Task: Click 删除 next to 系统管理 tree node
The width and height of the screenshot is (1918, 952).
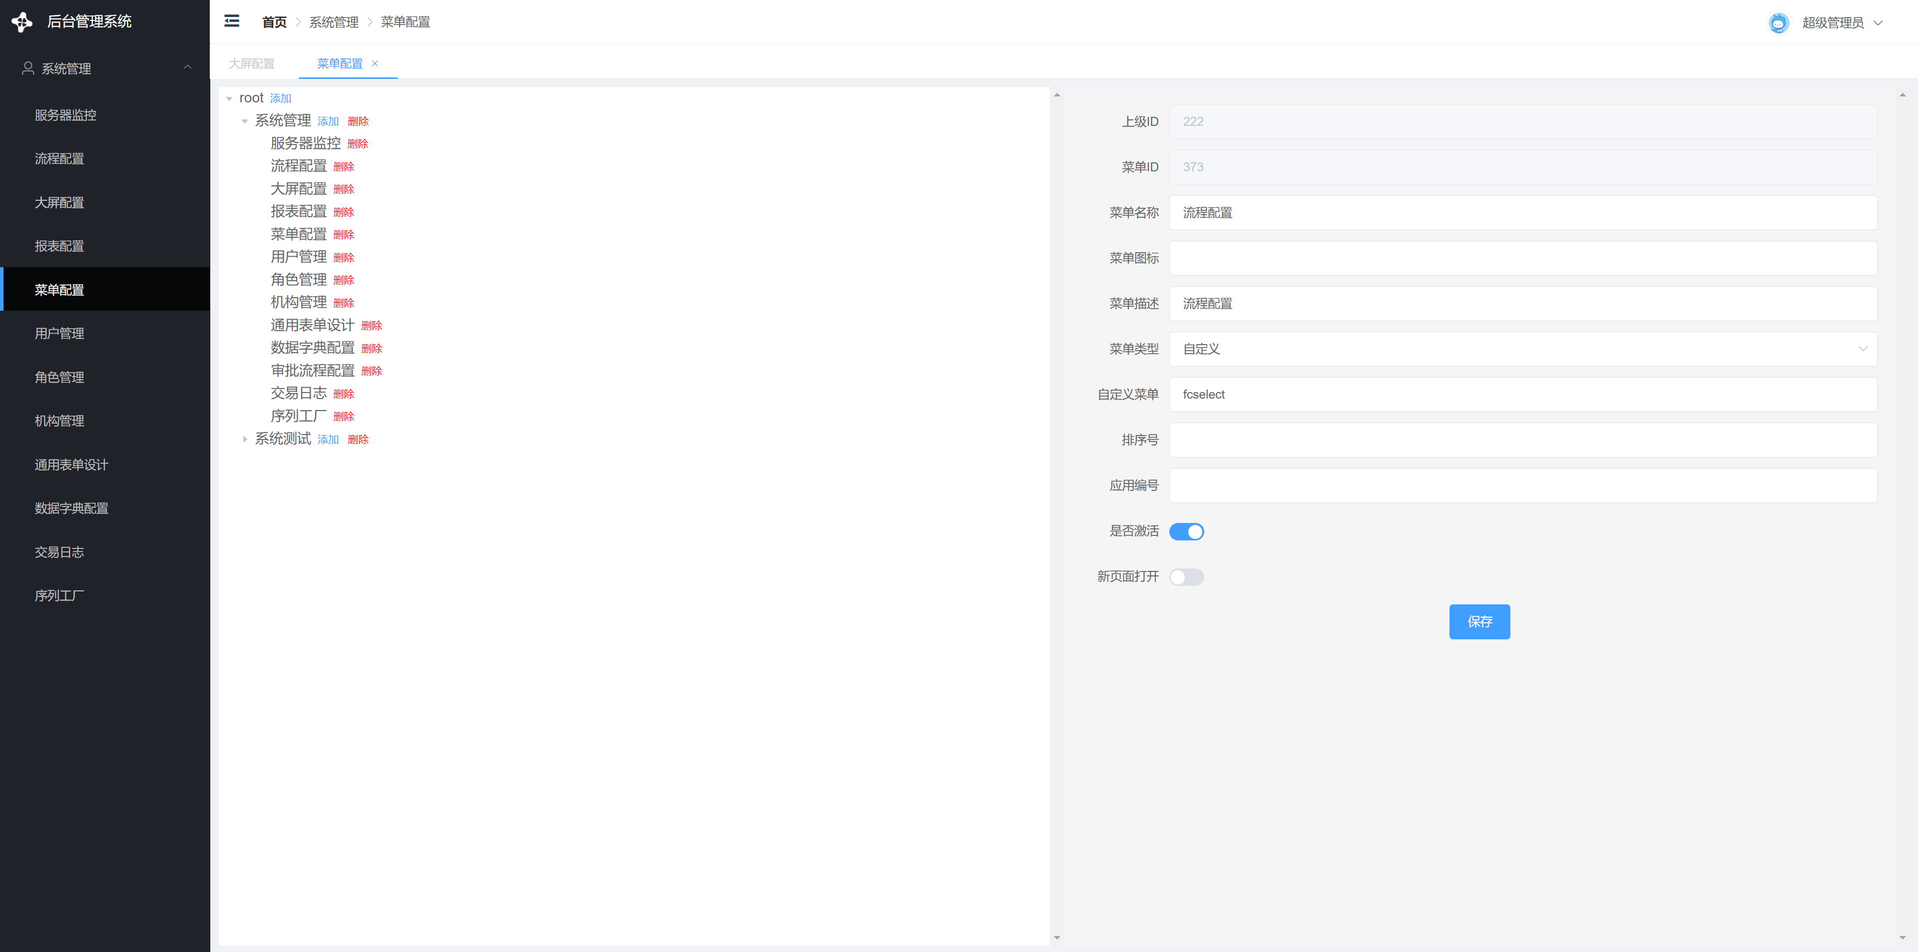Action: (x=358, y=121)
